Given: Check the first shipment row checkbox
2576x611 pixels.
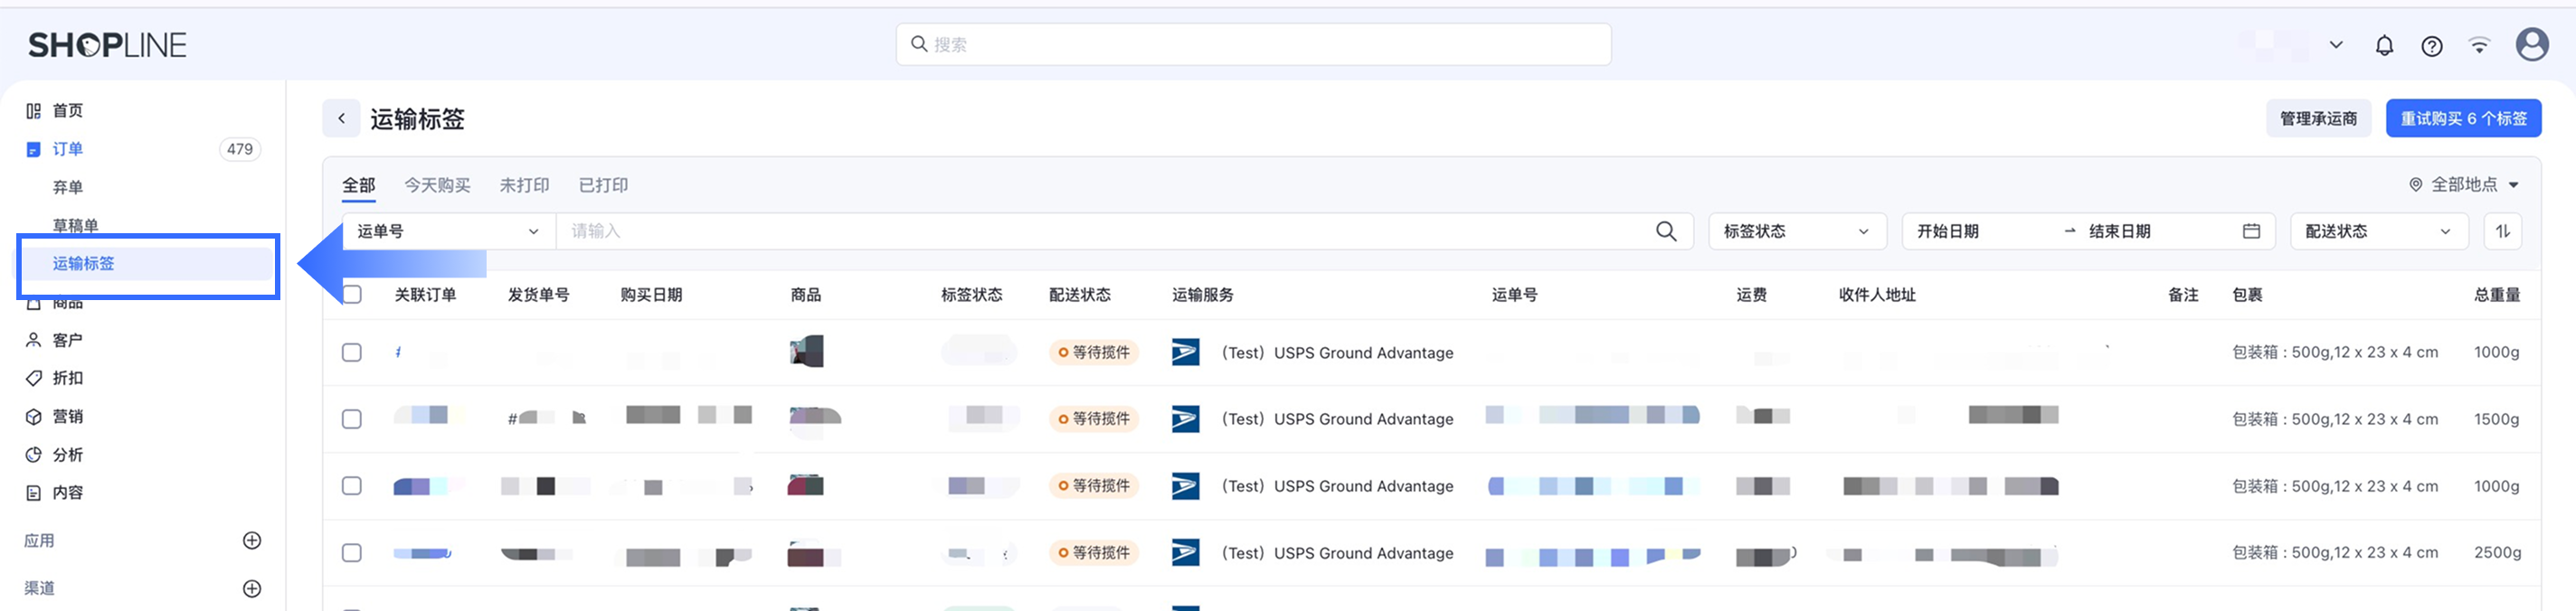Looking at the screenshot, I should [352, 352].
